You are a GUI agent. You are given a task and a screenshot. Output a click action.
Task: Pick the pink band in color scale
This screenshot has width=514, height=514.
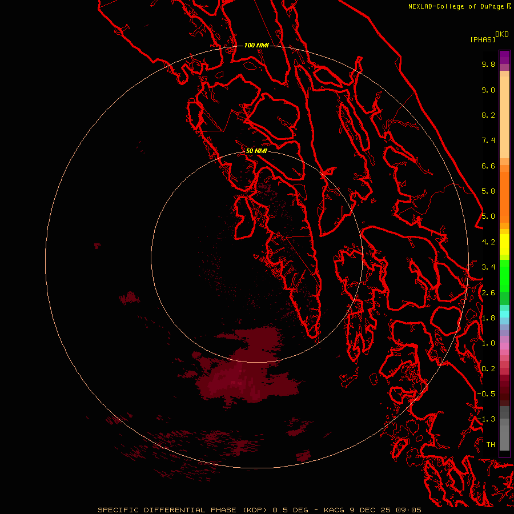[504, 346]
